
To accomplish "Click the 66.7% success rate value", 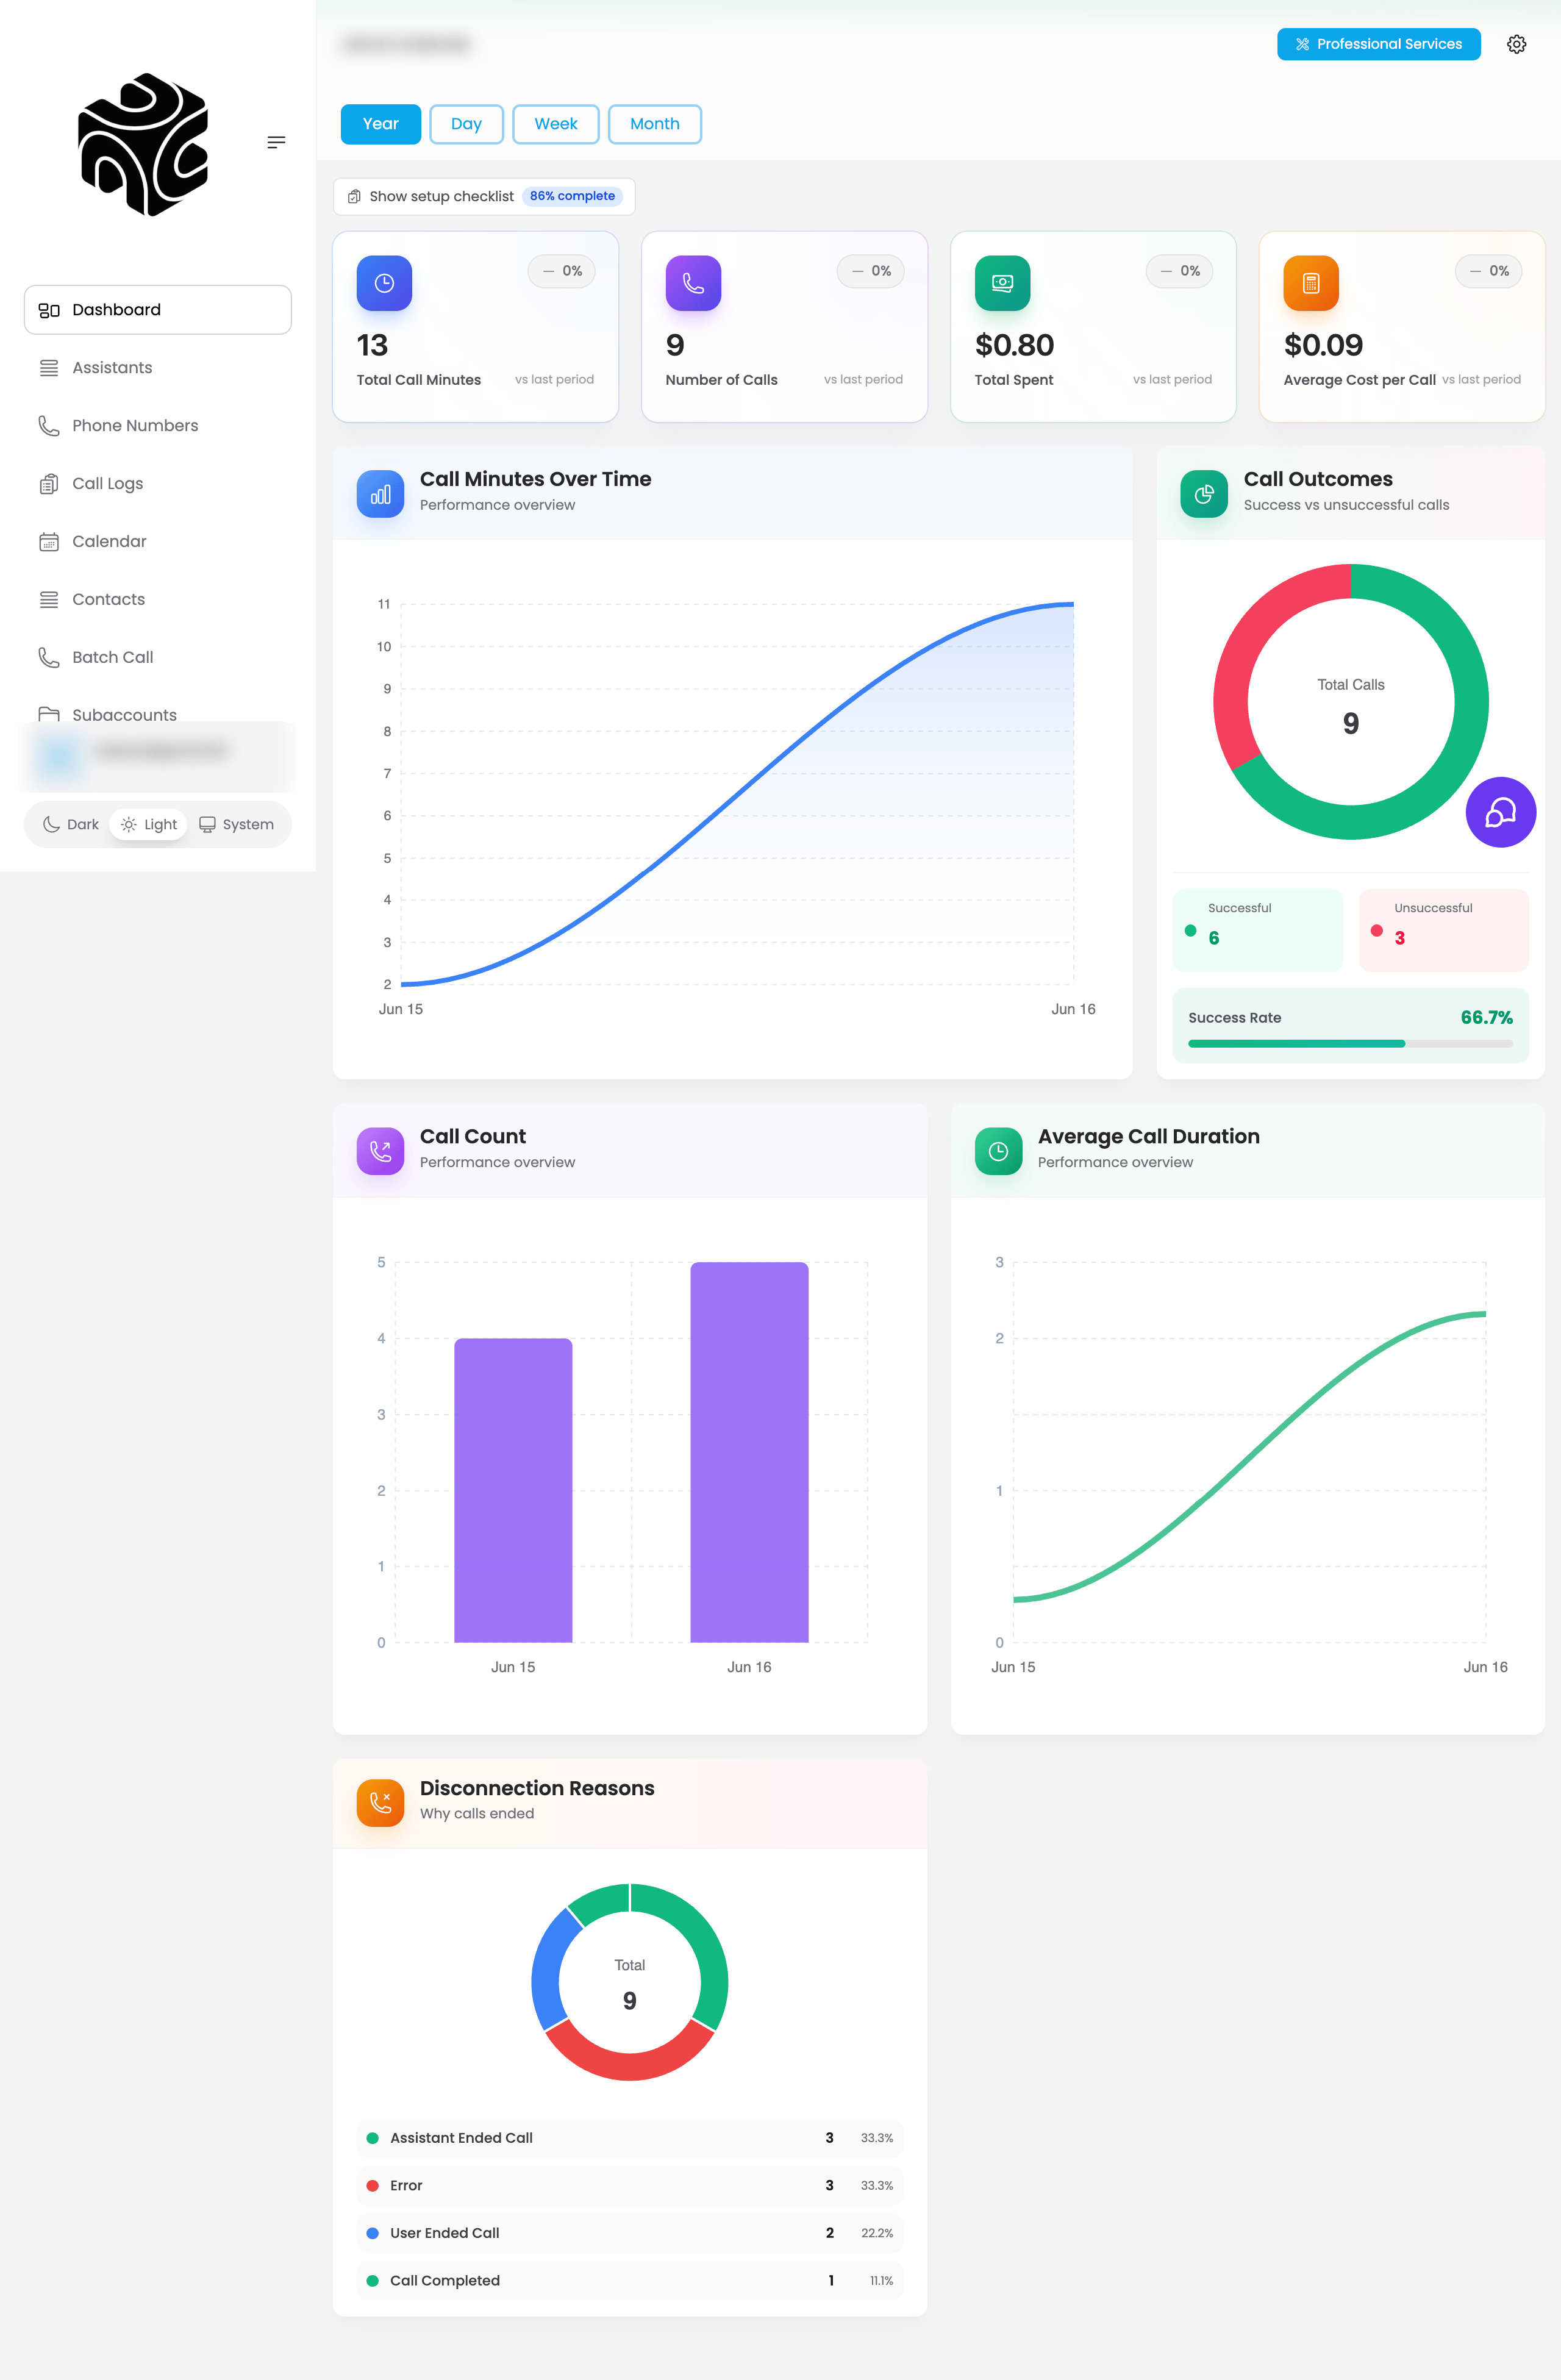I will point(1486,1018).
